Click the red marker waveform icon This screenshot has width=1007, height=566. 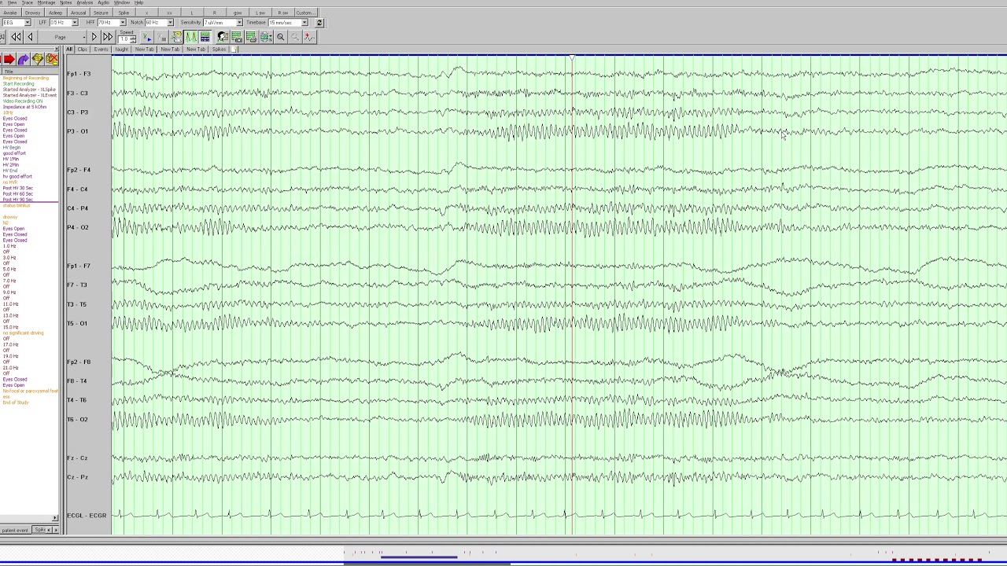click(x=309, y=37)
